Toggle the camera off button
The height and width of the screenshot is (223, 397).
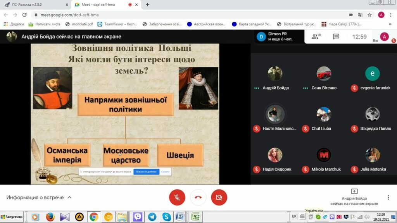(x=219, y=197)
